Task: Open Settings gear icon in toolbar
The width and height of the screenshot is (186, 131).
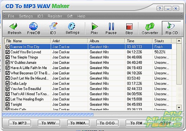Action: pos(71,26)
